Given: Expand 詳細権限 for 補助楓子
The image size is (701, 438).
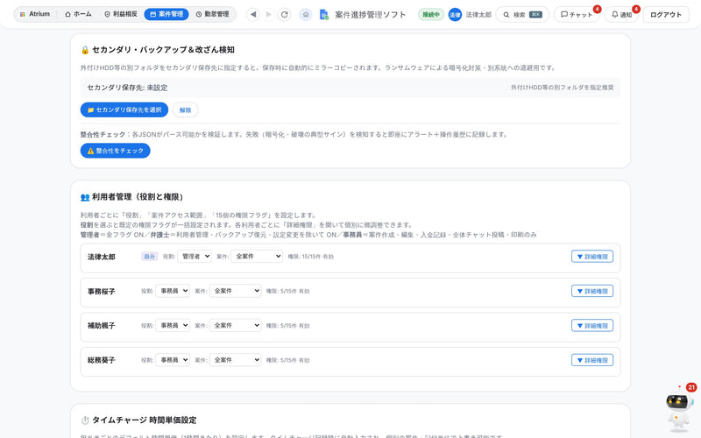Looking at the screenshot, I should pos(592,325).
